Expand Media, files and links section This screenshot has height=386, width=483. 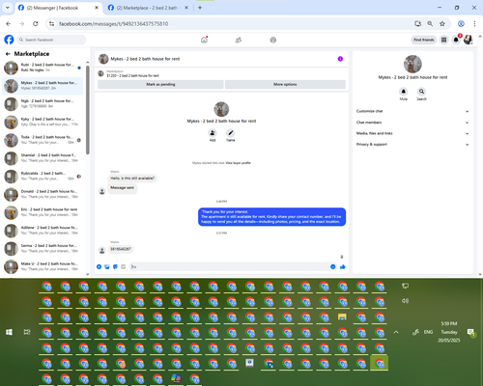[x=412, y=133]
